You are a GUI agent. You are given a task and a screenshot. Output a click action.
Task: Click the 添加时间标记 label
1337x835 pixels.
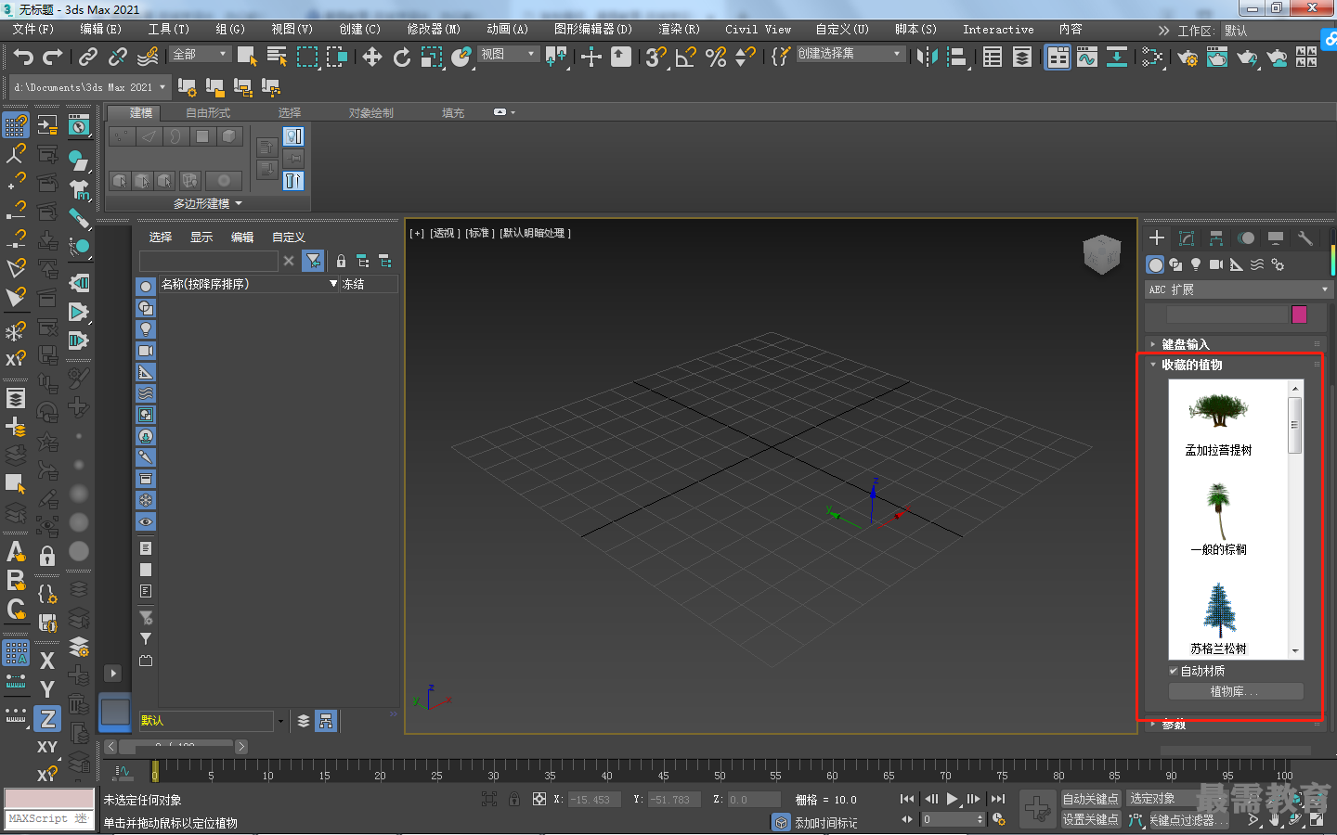pyautogui.click(x=826, y=823)
